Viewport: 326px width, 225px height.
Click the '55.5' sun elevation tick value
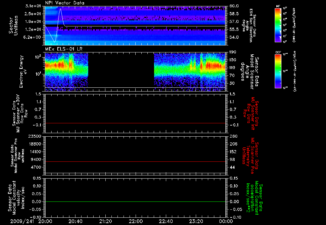(234, 30)
